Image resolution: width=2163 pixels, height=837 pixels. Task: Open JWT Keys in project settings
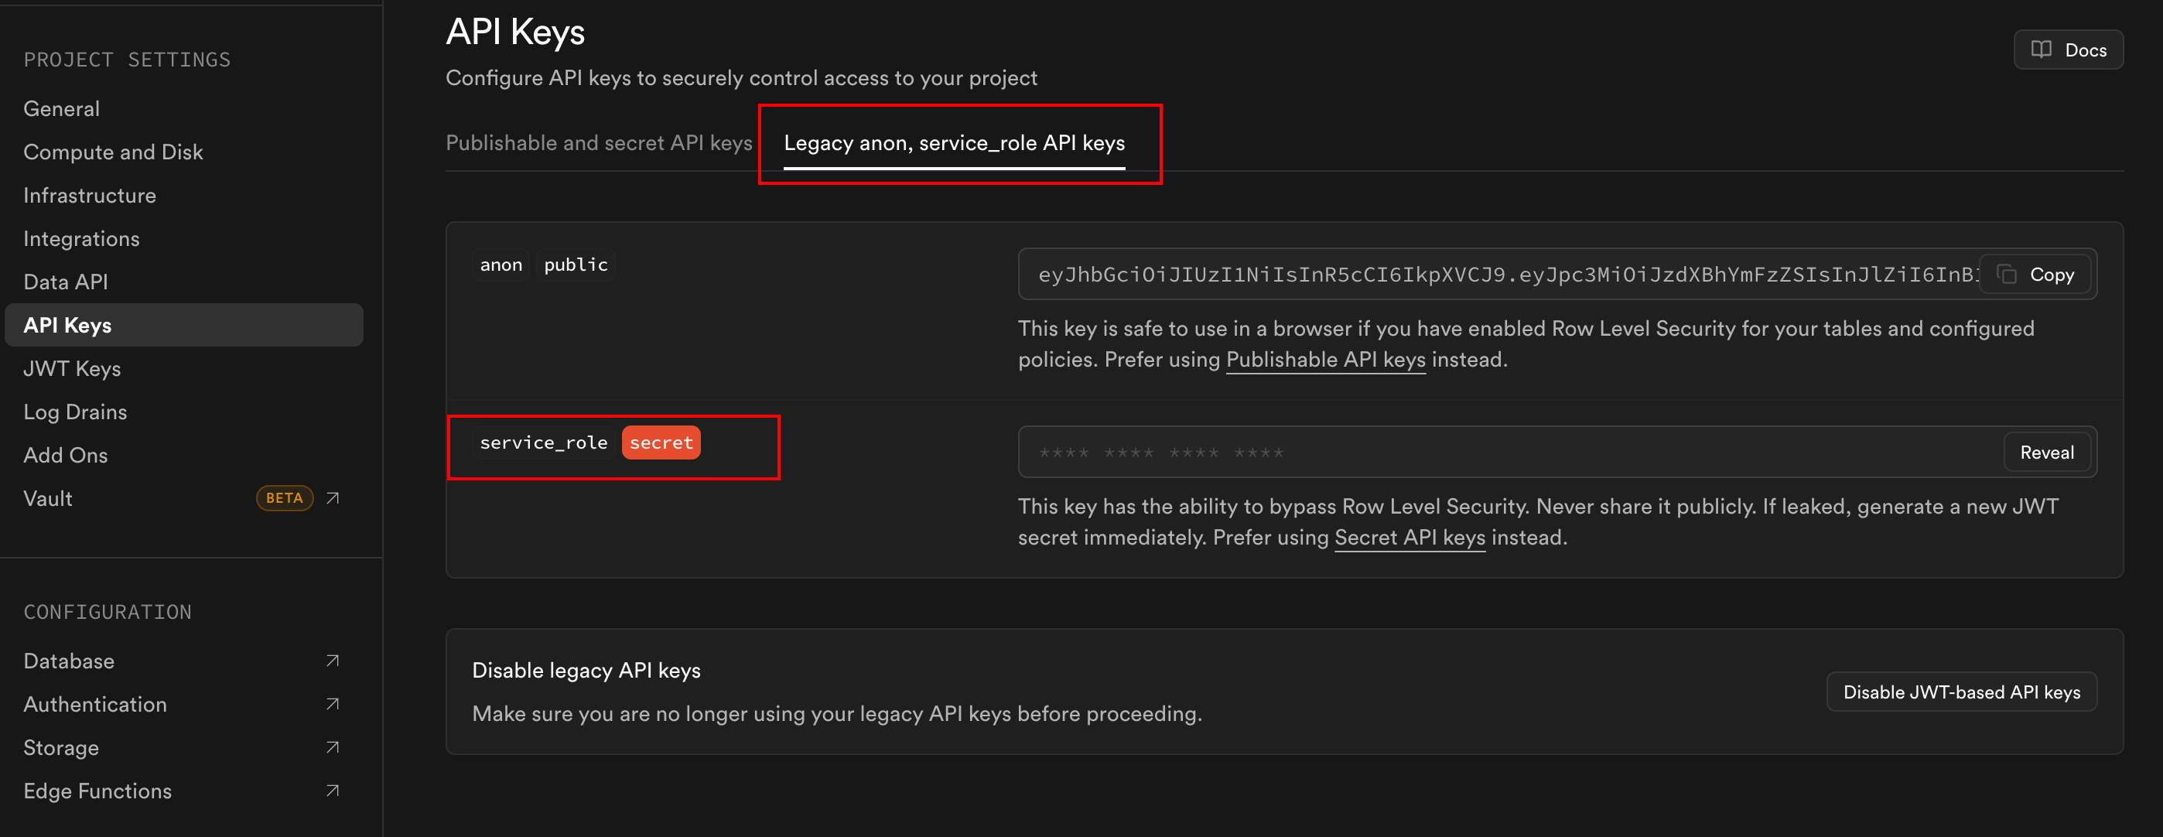tap(72, 368)
